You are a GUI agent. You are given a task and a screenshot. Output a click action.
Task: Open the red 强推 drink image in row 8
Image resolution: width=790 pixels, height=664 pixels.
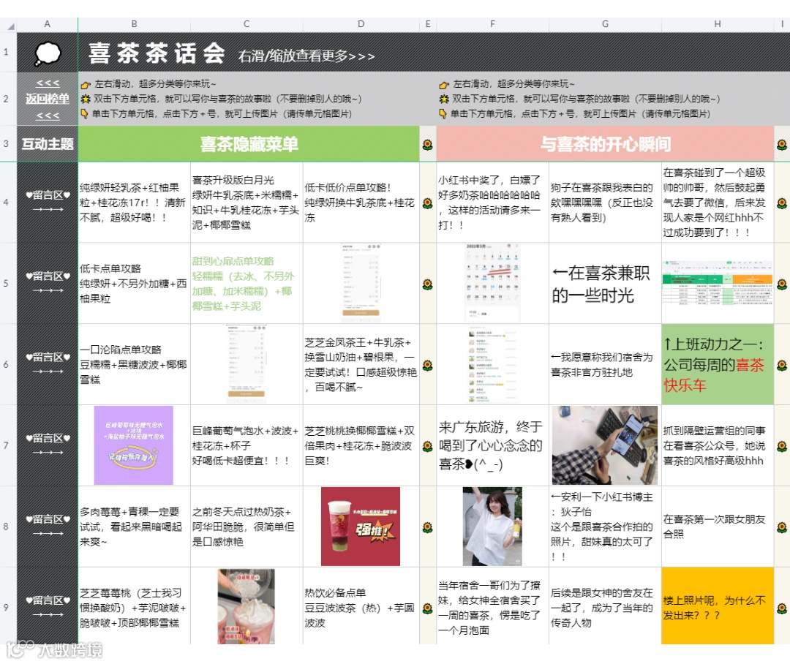click(360, 527)
